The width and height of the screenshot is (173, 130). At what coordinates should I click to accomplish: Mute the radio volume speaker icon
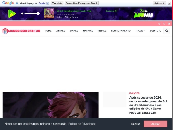pos(23,14)
